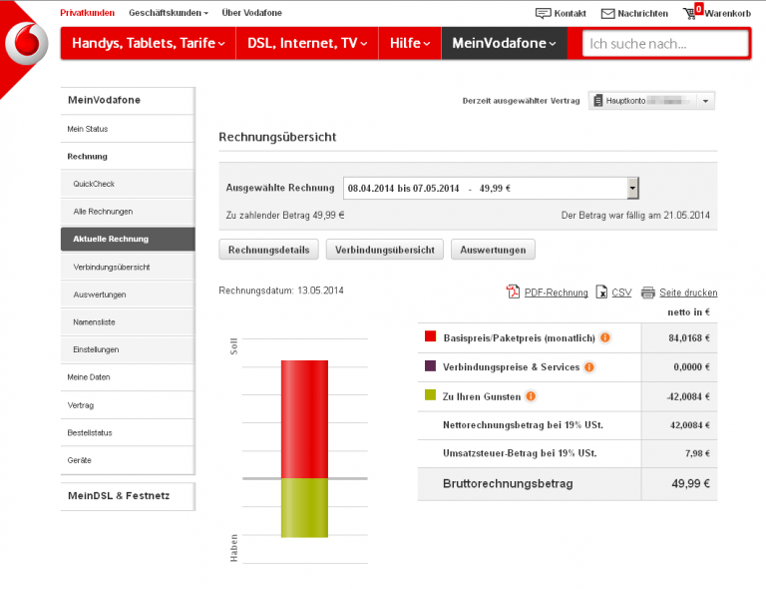
Task: Expand MeinDSL & Festnetz section
Action: (x=128, y=496)
